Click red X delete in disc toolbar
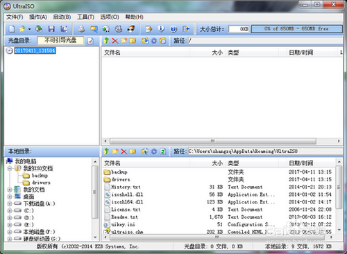347x254 pixels. 115,41
